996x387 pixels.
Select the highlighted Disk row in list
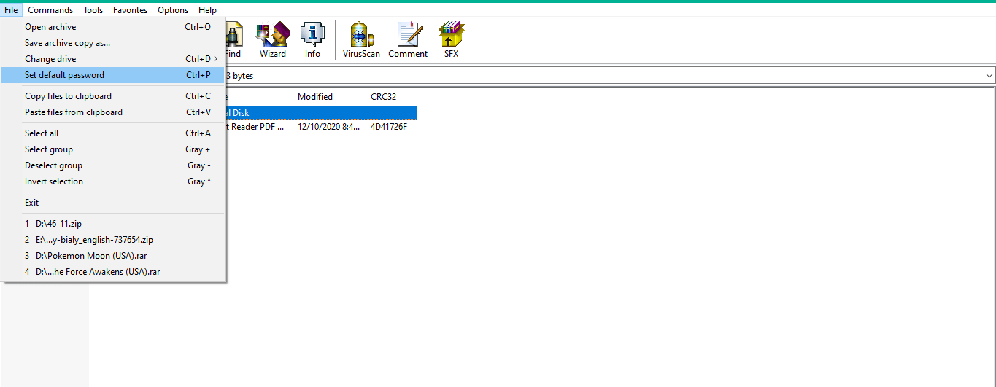click(x=322, y=113)
